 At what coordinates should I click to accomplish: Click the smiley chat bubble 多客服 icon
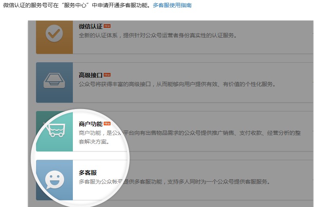pos(54,180)
